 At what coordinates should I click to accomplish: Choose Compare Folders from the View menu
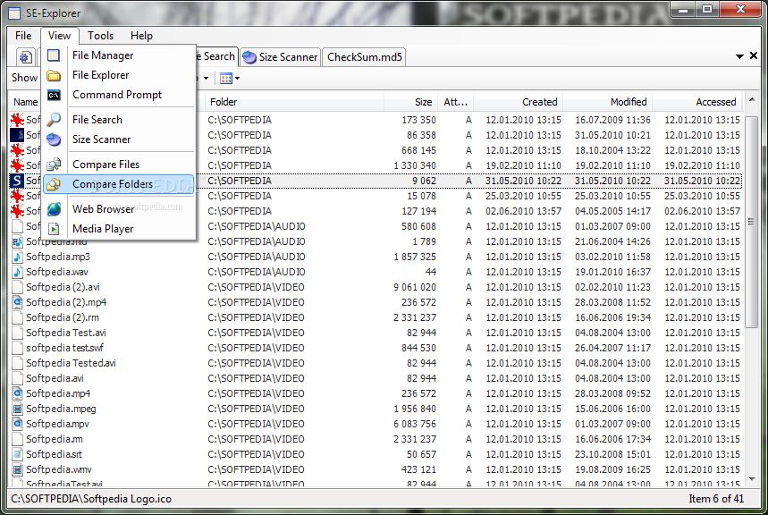click(119, 184)
